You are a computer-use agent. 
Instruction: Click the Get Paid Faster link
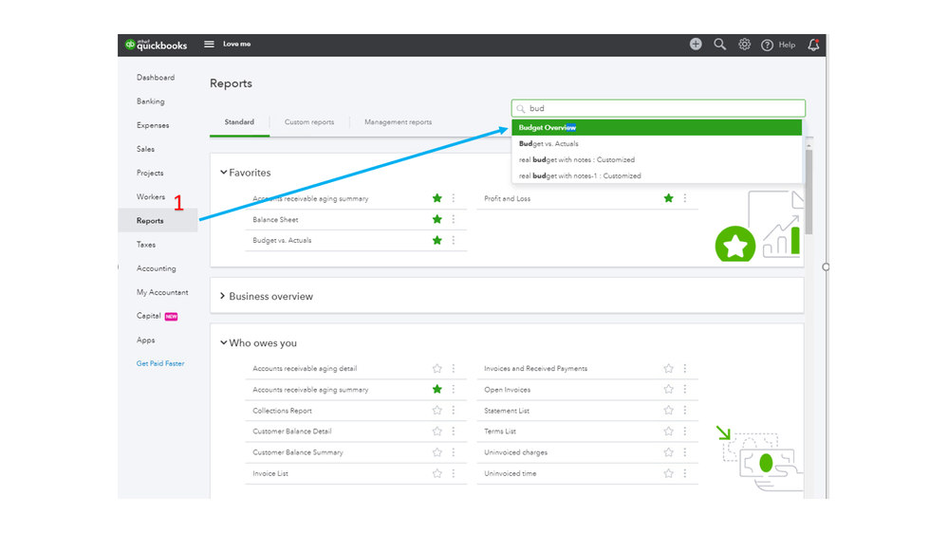(x=160, y=363)
